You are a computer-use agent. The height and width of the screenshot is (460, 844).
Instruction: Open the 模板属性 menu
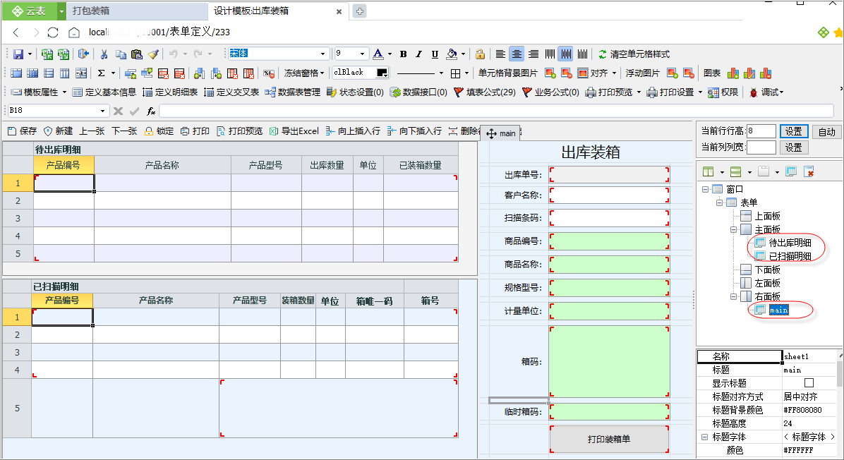[x=39, y=92]
